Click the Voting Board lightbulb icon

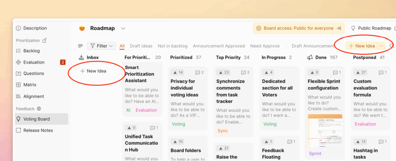18,119
